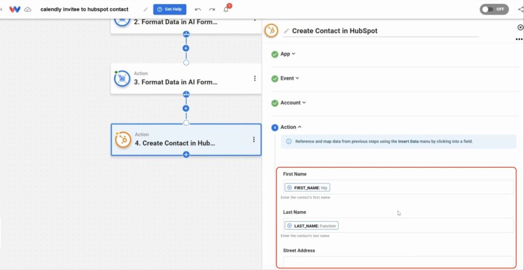Toggle the workflow OFF switch on
The width and height of the screenshot is (524, 270).
[x=494, y=9]
